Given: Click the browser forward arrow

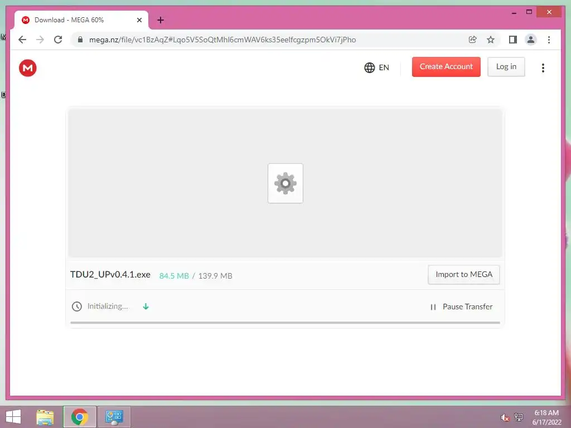Looking at the screenshot, I should click(40, 40).
